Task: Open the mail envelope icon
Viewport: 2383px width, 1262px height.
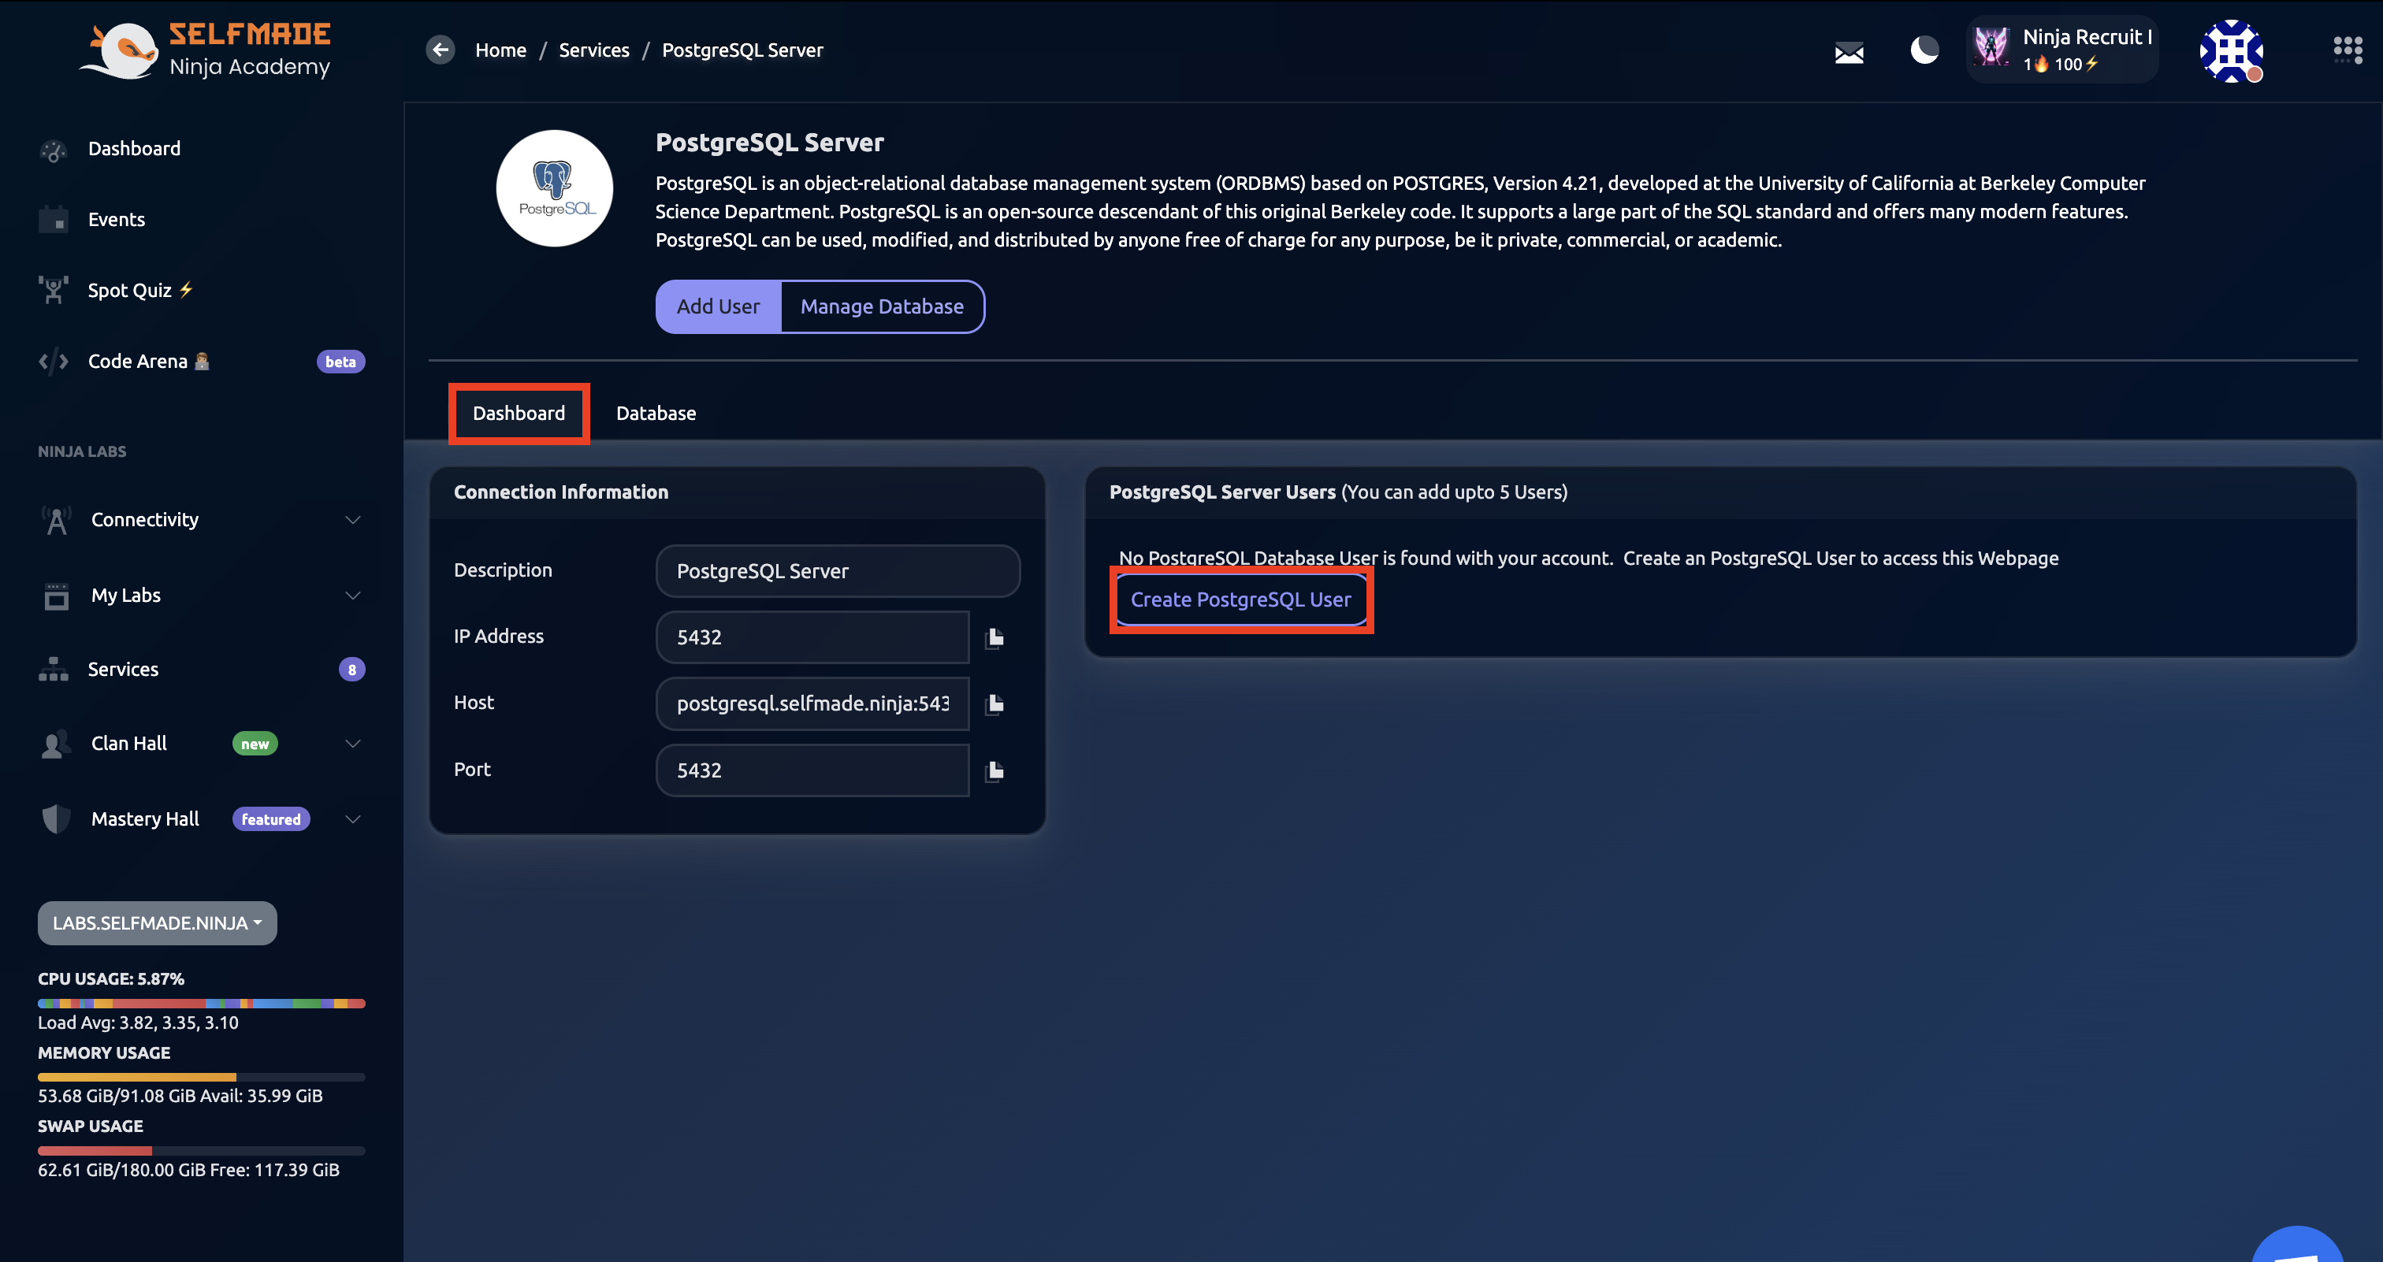Action: tap(1848, 53)
